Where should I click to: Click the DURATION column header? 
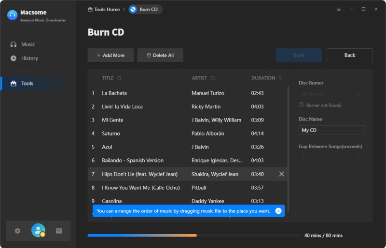point(263,78)
